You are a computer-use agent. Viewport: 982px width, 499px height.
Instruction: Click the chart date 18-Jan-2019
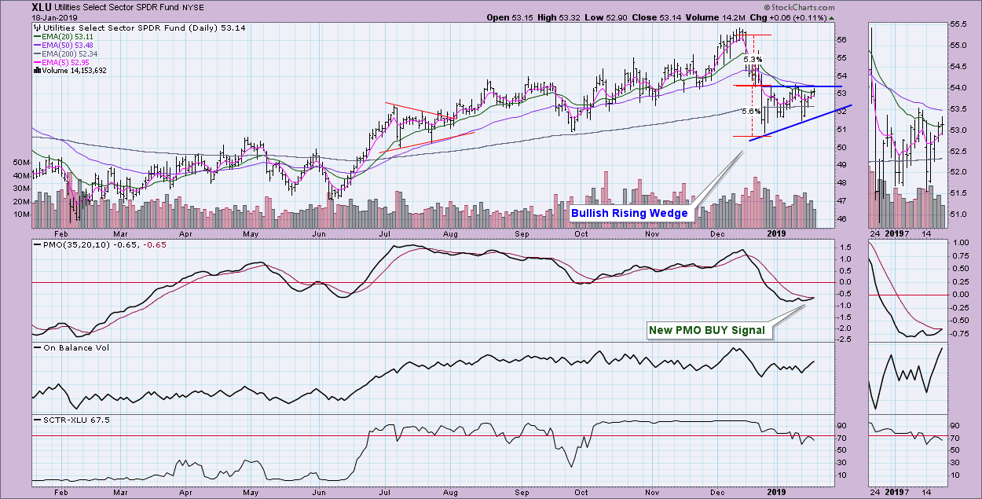tap(56, 17)
